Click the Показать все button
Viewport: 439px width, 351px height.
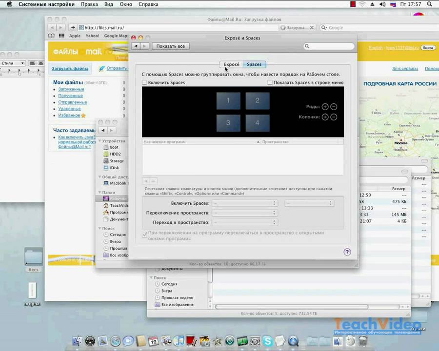coord(171,46)
